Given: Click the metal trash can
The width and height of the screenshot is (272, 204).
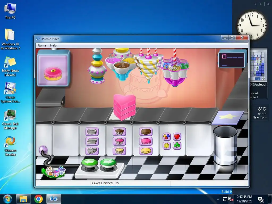Looking at the screenshot, I should point(225,145).
